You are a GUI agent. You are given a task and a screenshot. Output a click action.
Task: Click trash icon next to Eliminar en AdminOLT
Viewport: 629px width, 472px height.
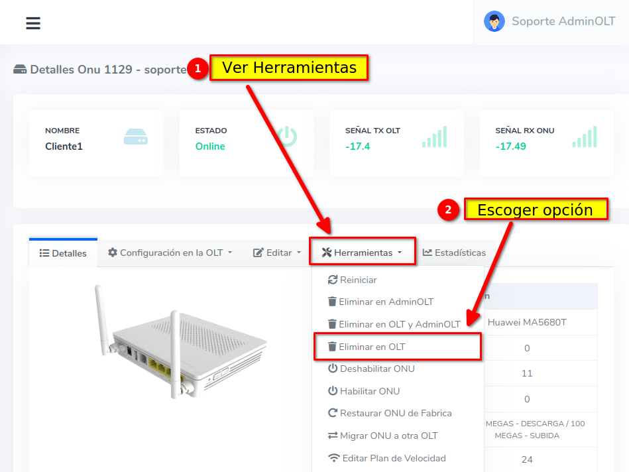point(332,302)
